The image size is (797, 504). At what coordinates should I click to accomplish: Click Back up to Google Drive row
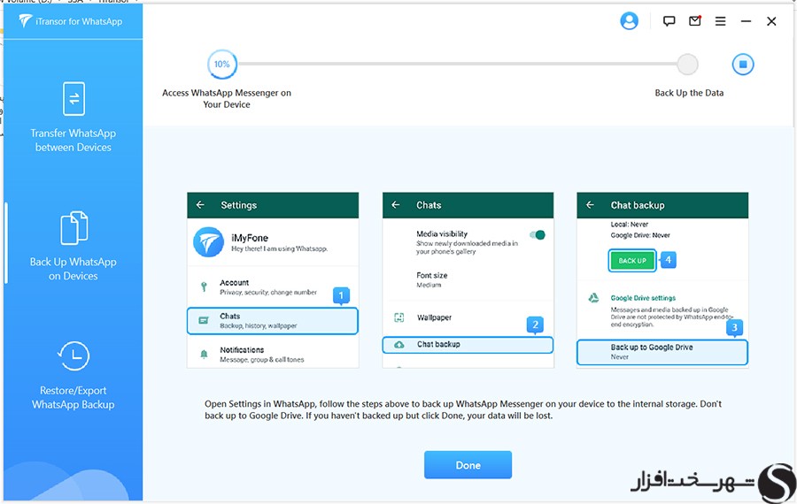[x=662, y=352]
